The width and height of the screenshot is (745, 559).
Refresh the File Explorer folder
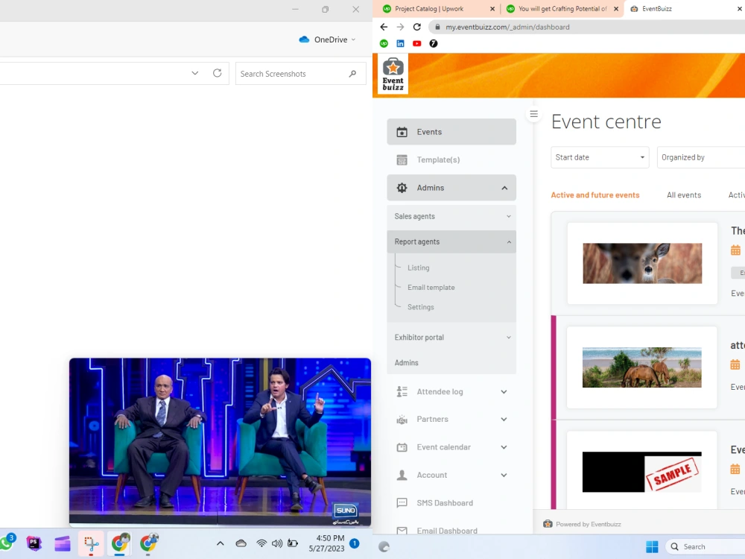[x=217, y=73]
